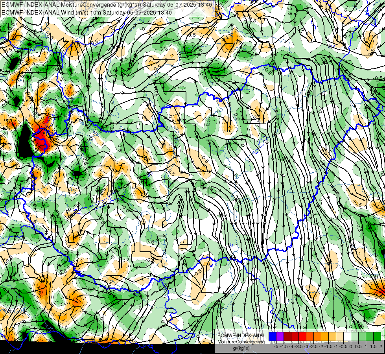This screenshot has height=354, width=385.
Task: Pick the orange swatch between -2.5 and -2
Action: (317, 337)
